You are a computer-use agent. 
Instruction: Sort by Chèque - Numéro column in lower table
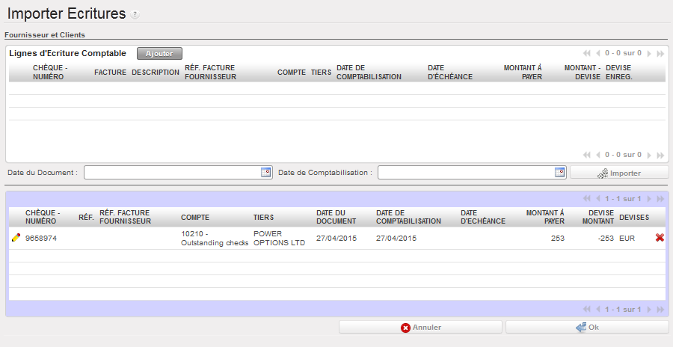tap(43, 217)
